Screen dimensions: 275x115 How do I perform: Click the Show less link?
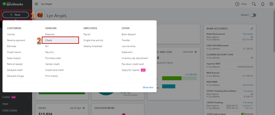148,87
